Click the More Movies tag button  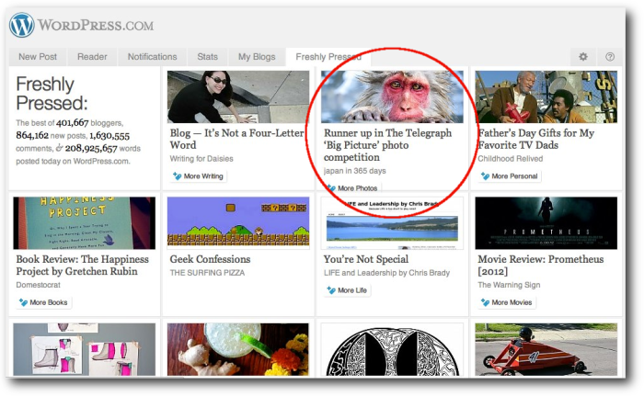[x=506, y=302]
